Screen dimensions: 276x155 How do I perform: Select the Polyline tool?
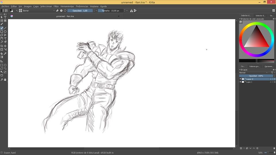pyautogui.click(x=5, y=35)
